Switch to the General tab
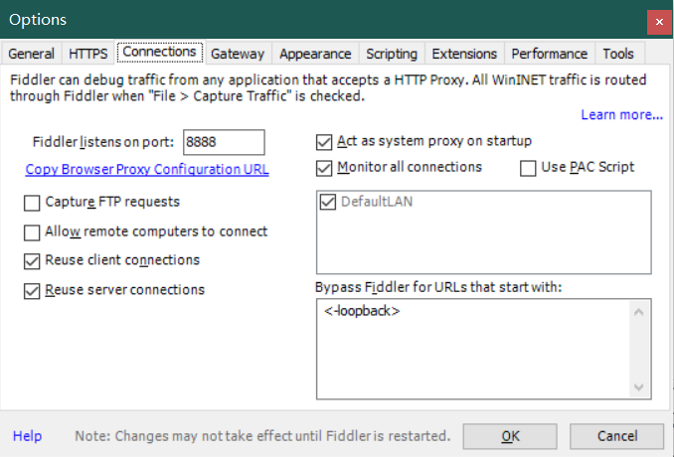Image resolution: width=674 pixels, height=457 pixels. [31, 54]
